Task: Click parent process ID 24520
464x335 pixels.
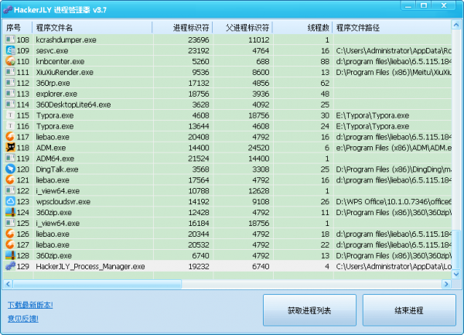Action: coord(259,148)
